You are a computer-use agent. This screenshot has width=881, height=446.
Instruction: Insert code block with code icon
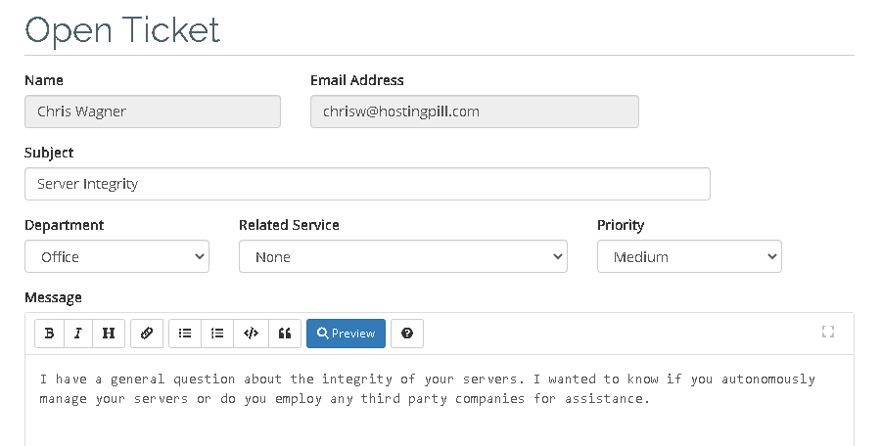(252, 334)
